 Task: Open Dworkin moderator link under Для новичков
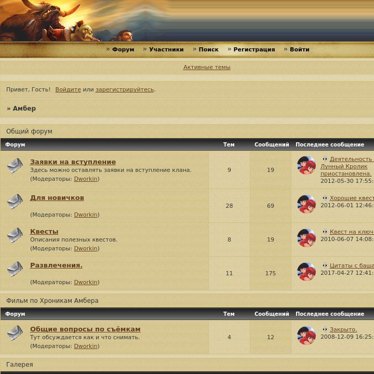pyautogui.click(x=86, y=215)
